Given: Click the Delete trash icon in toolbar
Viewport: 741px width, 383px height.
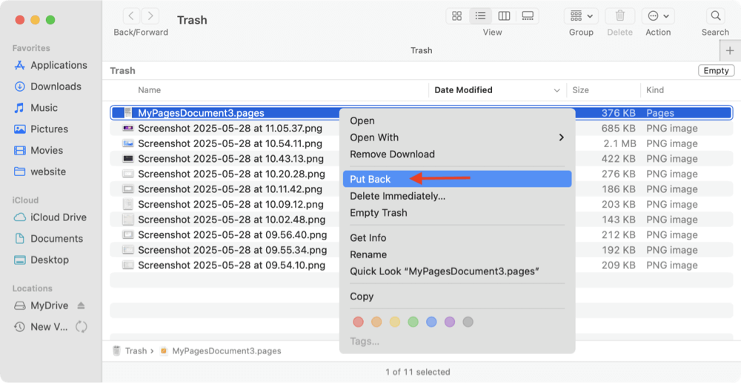Looking at the screenshot, I should coord(620,16).
